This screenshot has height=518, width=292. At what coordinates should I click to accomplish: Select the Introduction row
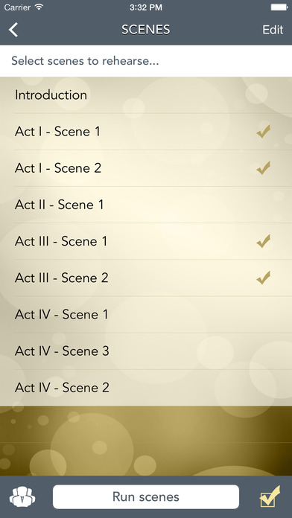coord(146,95)
